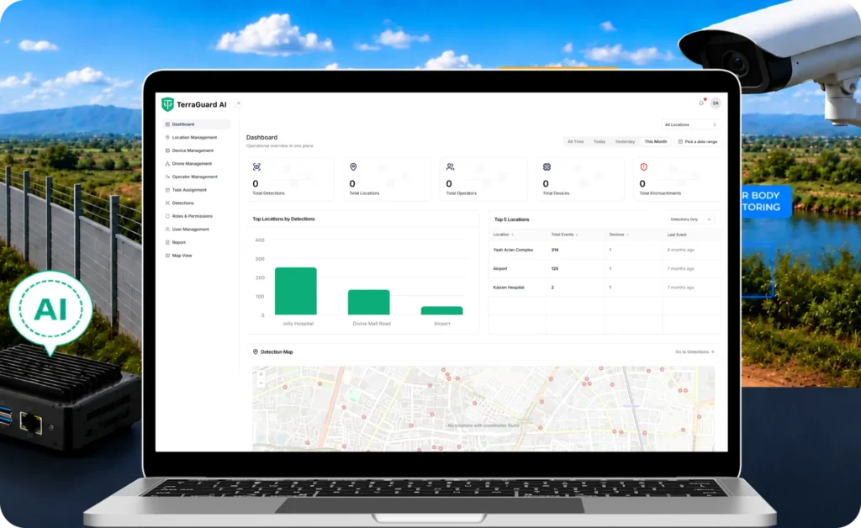Click the Total Devices chip icon
Image resolution: width=861 pixels, height=528 pixels.
[x=547, y=166]
